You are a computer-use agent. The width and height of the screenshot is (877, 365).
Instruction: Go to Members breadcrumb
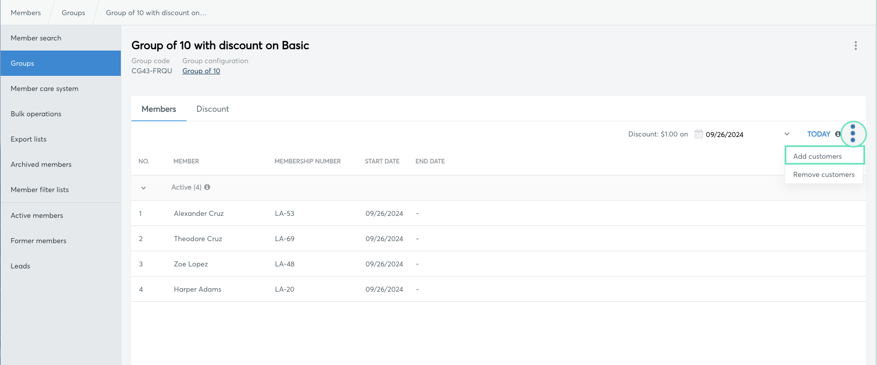(x=26, y=13)
